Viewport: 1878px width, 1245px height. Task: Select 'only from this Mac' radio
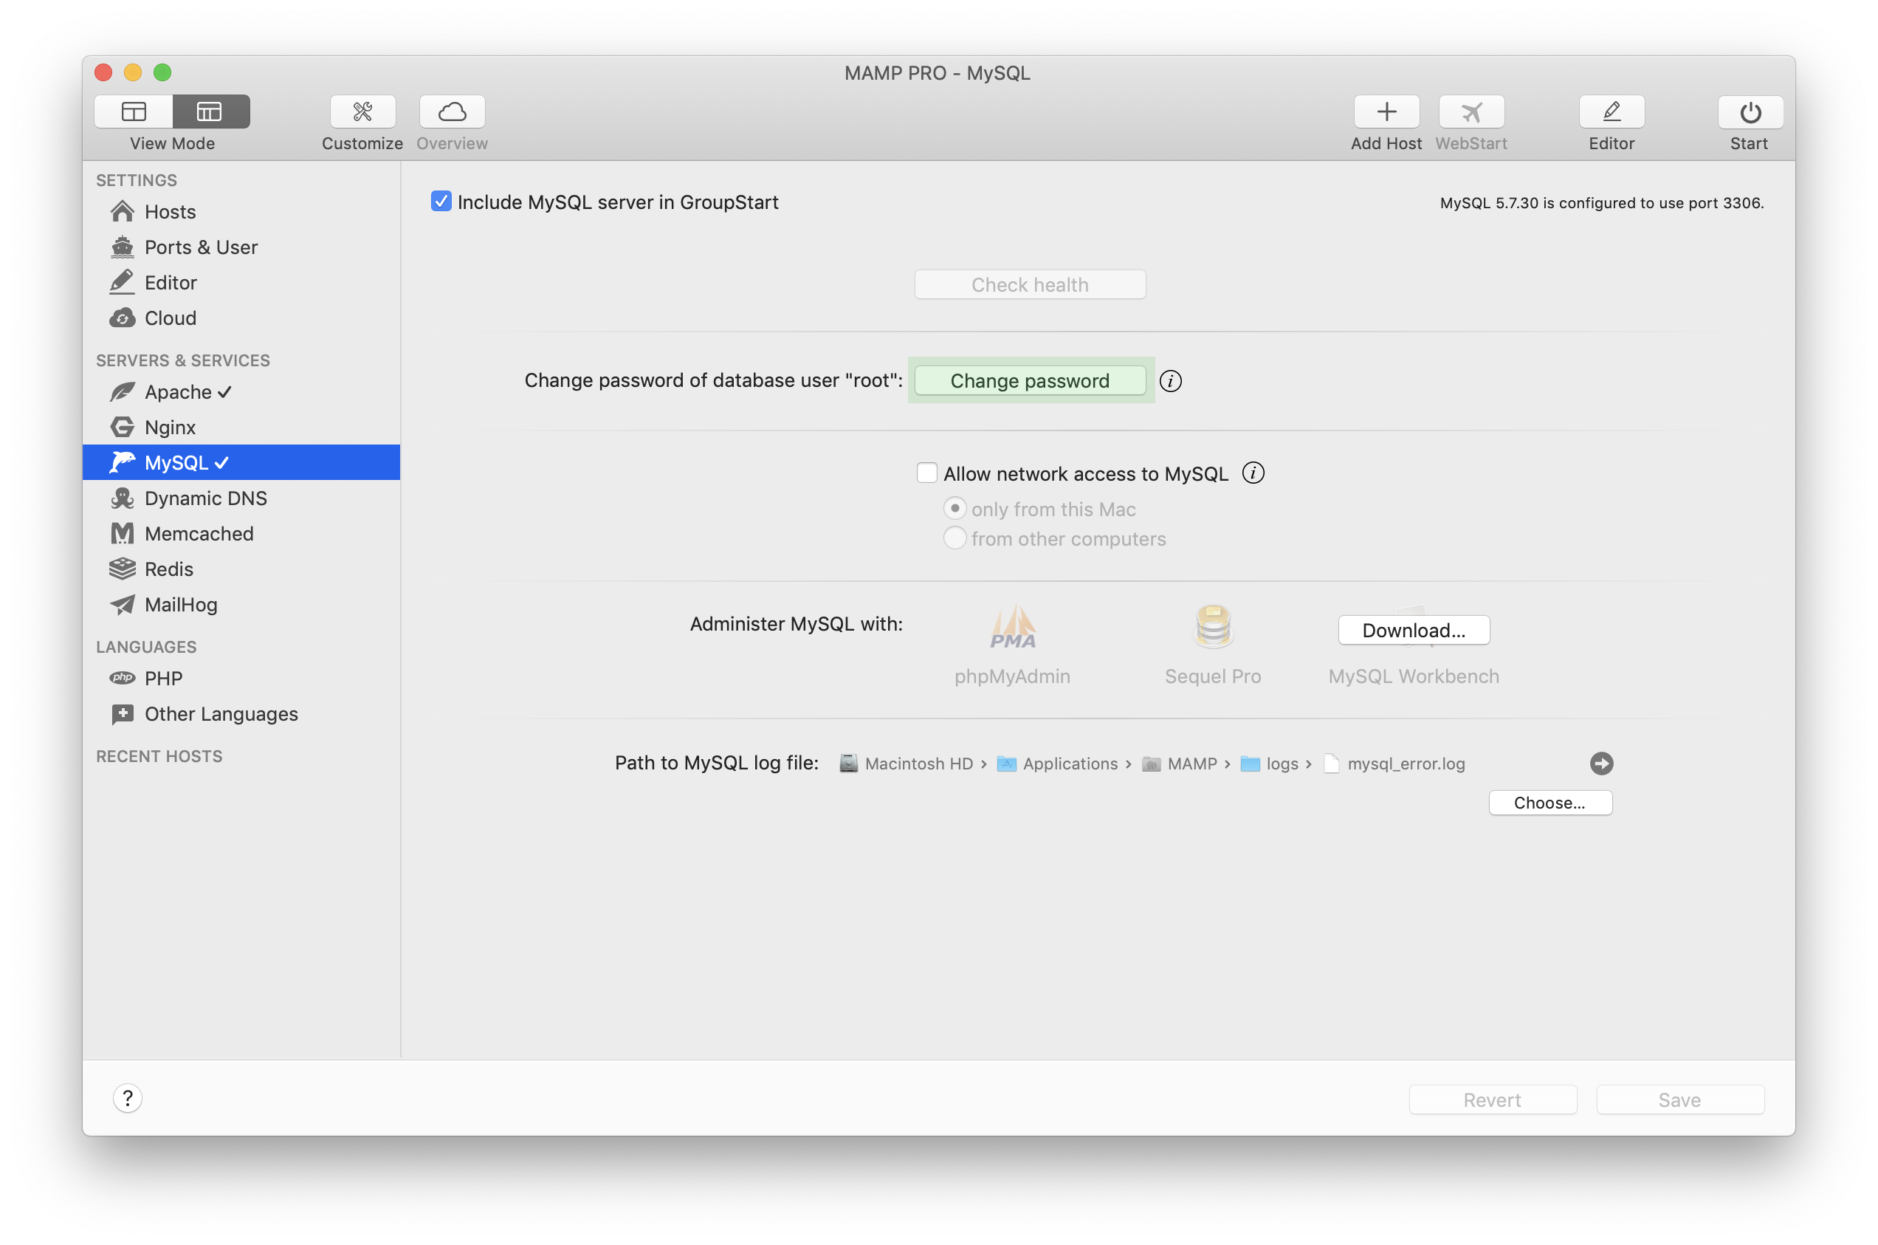tap(954, 508)
